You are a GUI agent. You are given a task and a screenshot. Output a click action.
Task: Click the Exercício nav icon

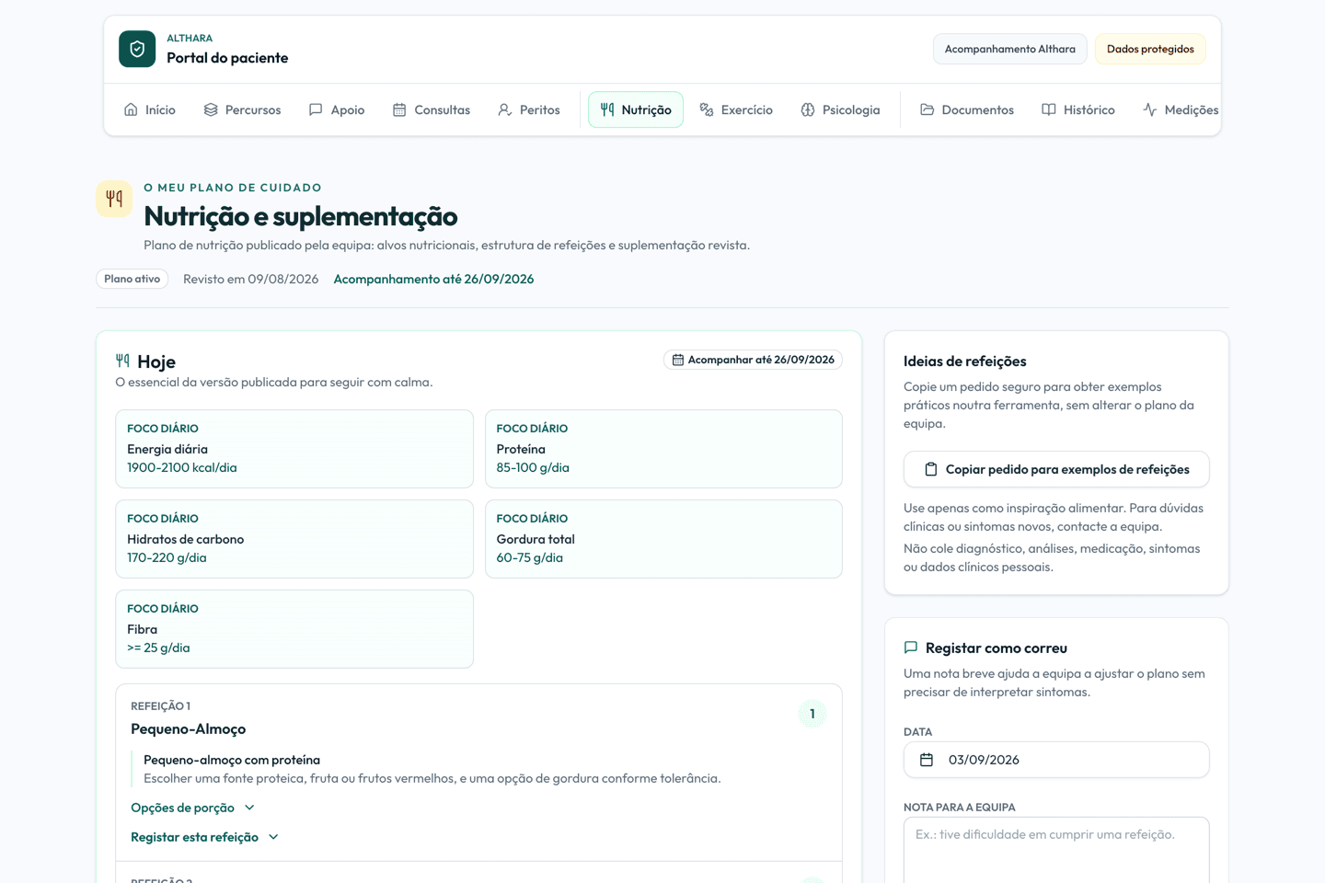click(x=707, y=109)
